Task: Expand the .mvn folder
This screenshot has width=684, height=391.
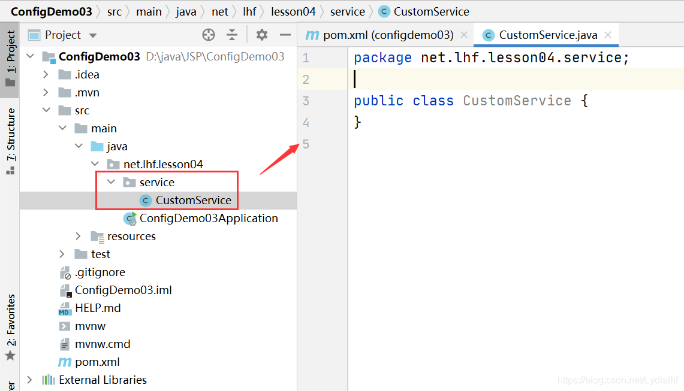Action: click(x=46, y=92)
